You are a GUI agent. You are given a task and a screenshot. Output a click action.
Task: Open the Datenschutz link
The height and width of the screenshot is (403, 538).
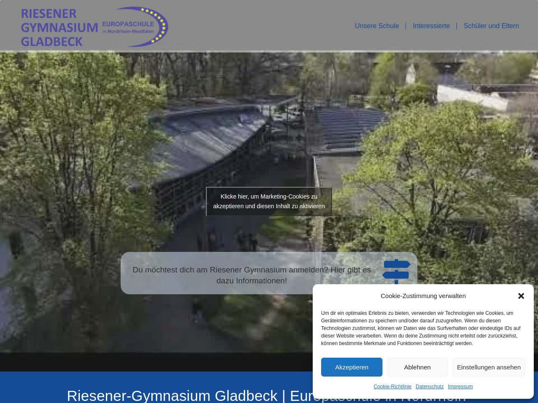coord(430,387)
